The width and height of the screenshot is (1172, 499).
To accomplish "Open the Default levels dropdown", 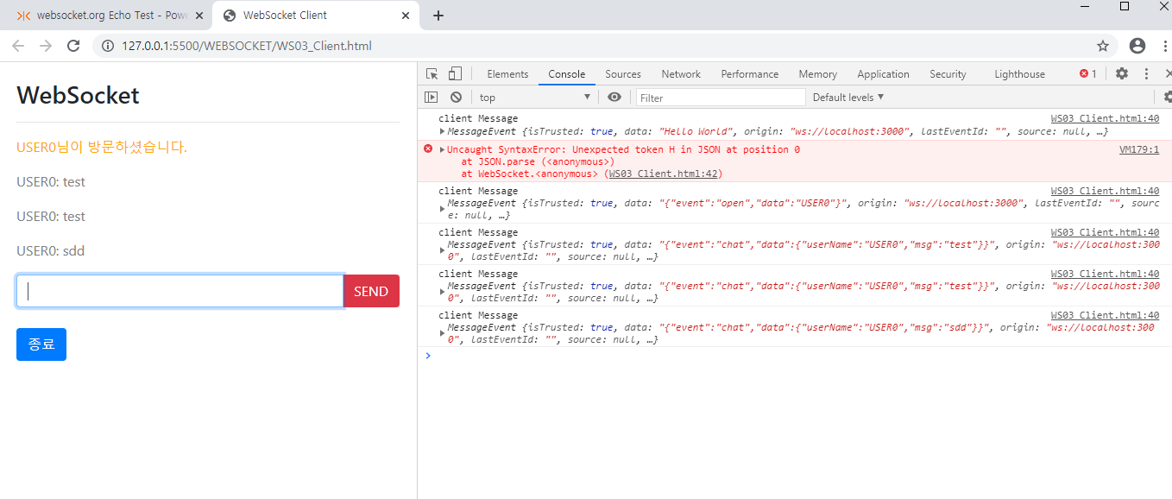I will (x=848, y=98).
